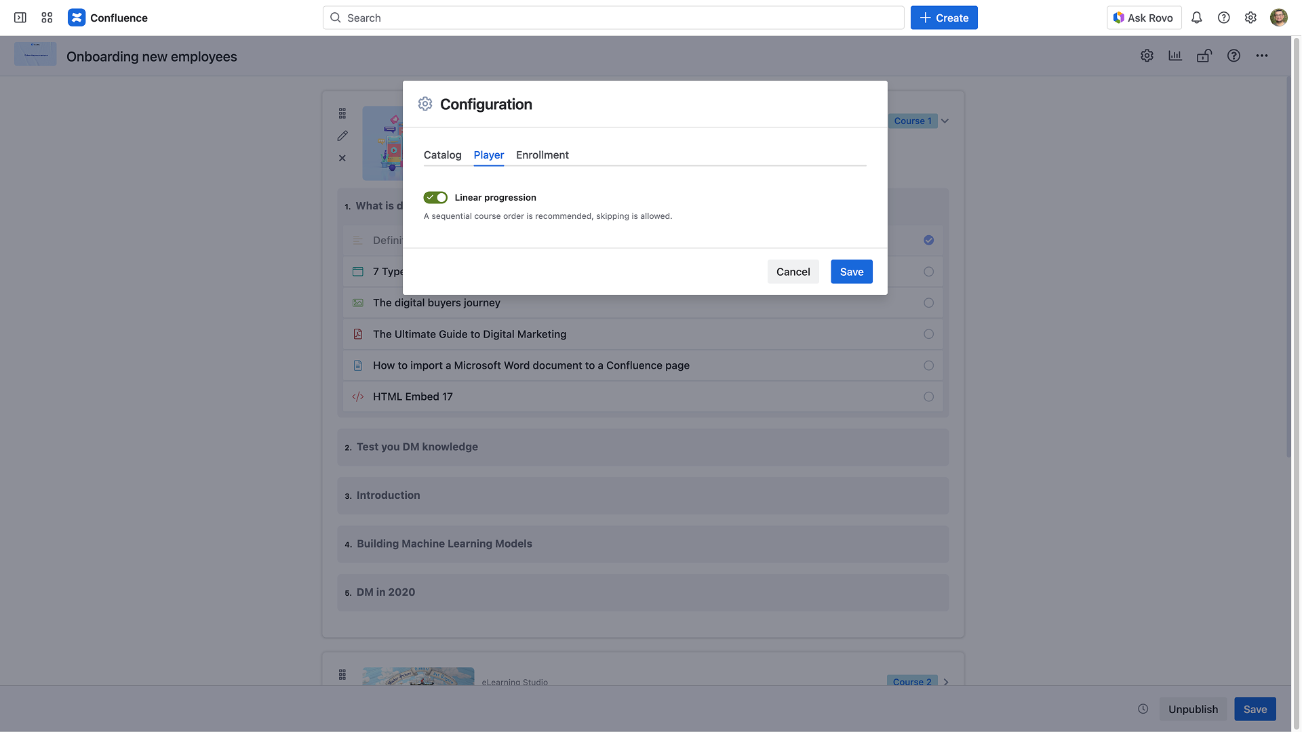Click the Confluence logo icon
The image size is (1302, 732).
coord(77,18)
